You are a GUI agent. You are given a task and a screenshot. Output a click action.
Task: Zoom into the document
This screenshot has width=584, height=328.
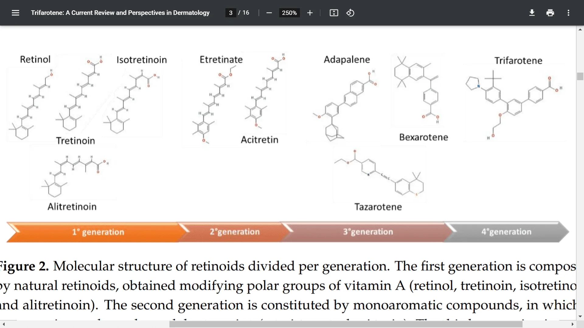310,13
